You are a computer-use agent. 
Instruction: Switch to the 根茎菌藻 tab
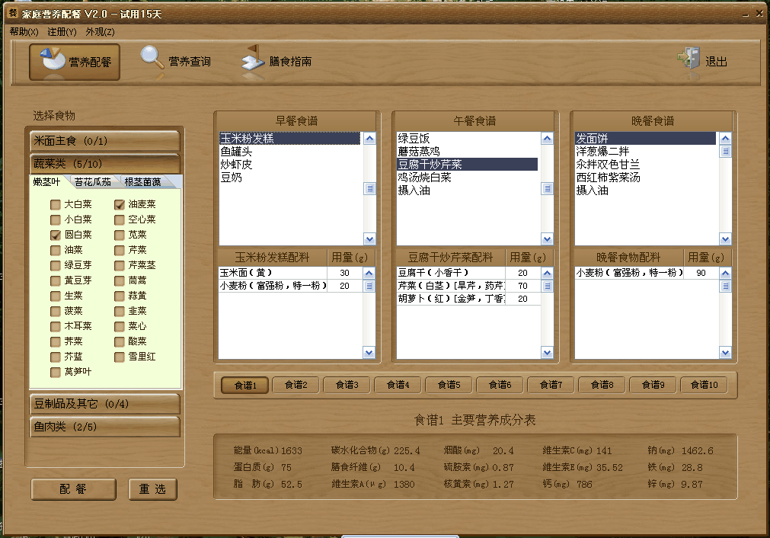(x=143, y=182)
